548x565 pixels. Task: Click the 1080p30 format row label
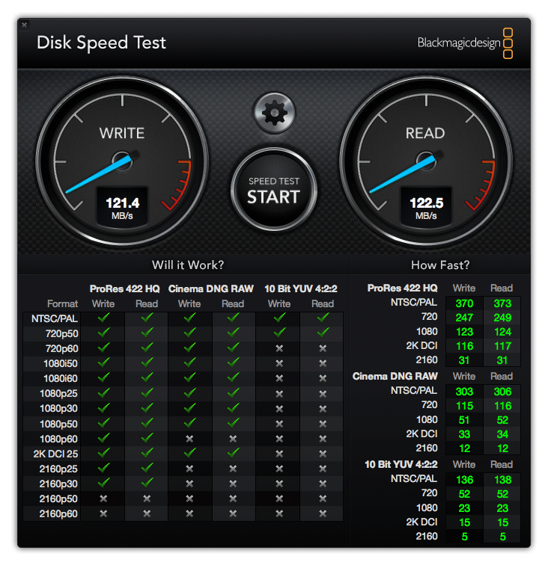pos(60,408)
